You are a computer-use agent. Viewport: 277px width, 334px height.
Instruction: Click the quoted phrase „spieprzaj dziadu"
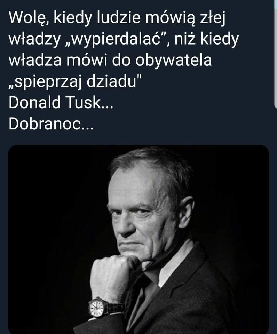coord(75,81)
